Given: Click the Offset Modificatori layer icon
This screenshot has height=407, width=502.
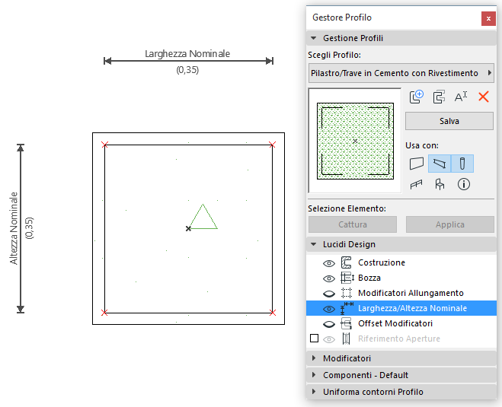Looking at the screenshot, I should click(346, 323).
